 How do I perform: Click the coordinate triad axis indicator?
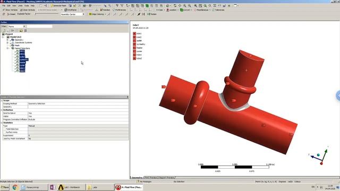pyautogui.click(x=319, y=155)
